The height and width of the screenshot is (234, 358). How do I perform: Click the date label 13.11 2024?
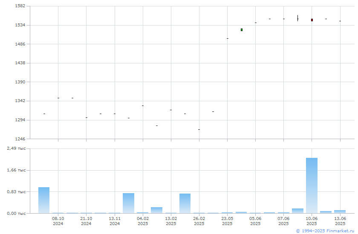[x=115, y=221]
